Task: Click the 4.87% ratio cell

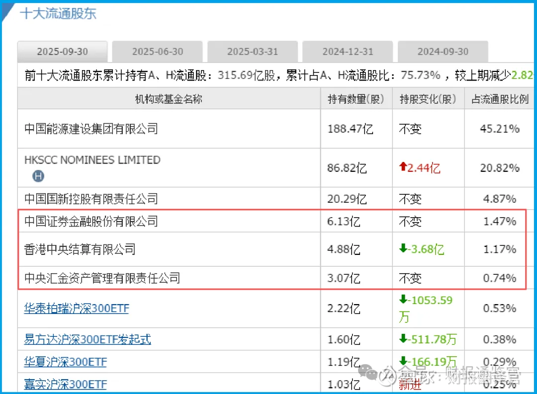Action: tap(500, 199)
